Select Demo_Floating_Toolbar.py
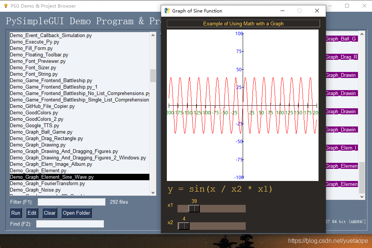This screenshot has height=248, width=372. (x=80, y=55)
